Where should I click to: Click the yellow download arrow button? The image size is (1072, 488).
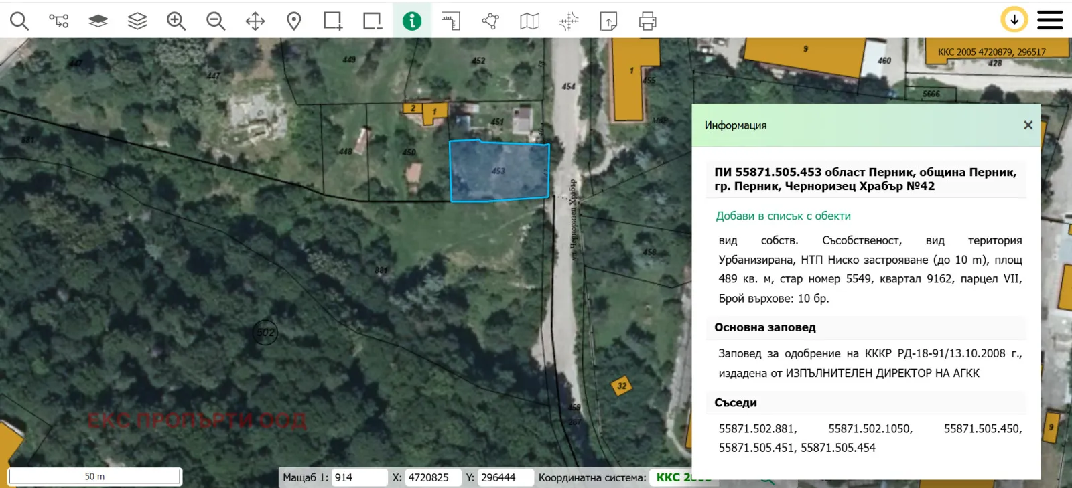[1014, 20]
